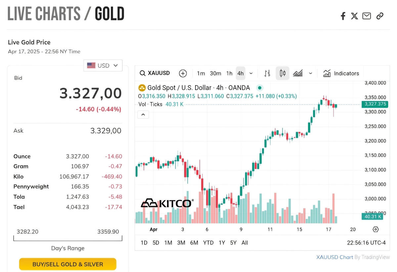Select the candlestick chart style
This screenshot has width=397, height=272.
pos(283,73)
